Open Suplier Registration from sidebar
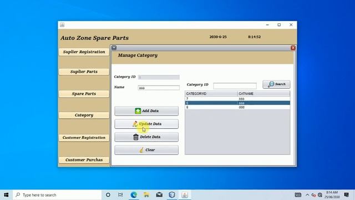This screenshot has width=355, height=200. coord(84,52)
